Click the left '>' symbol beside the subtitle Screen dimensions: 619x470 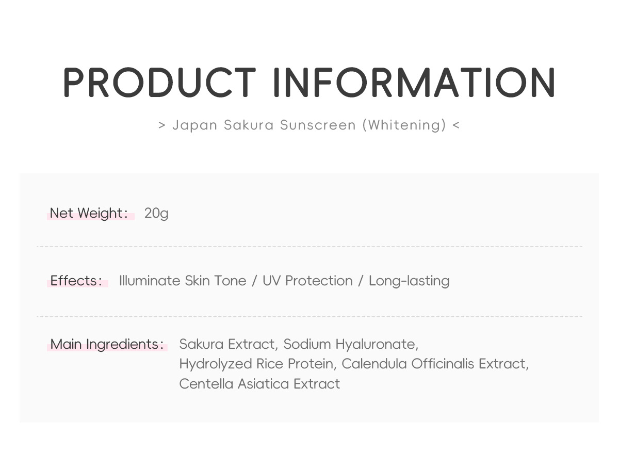click(x=162, y=125)
